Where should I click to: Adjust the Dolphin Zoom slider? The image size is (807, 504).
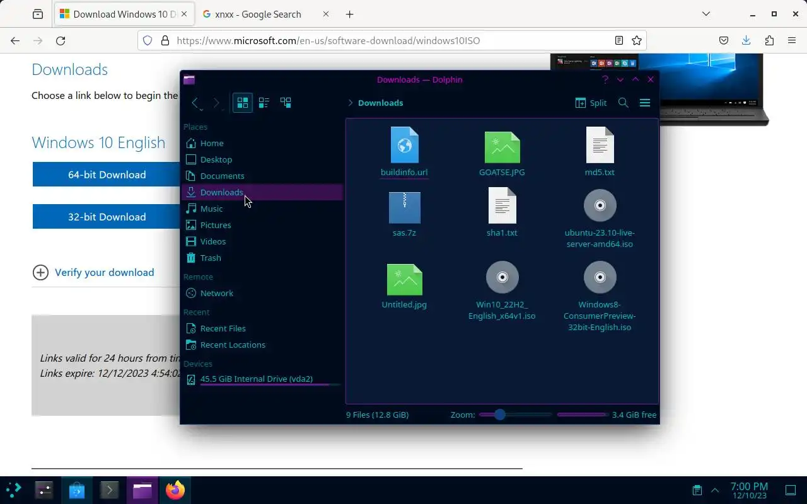515,415
